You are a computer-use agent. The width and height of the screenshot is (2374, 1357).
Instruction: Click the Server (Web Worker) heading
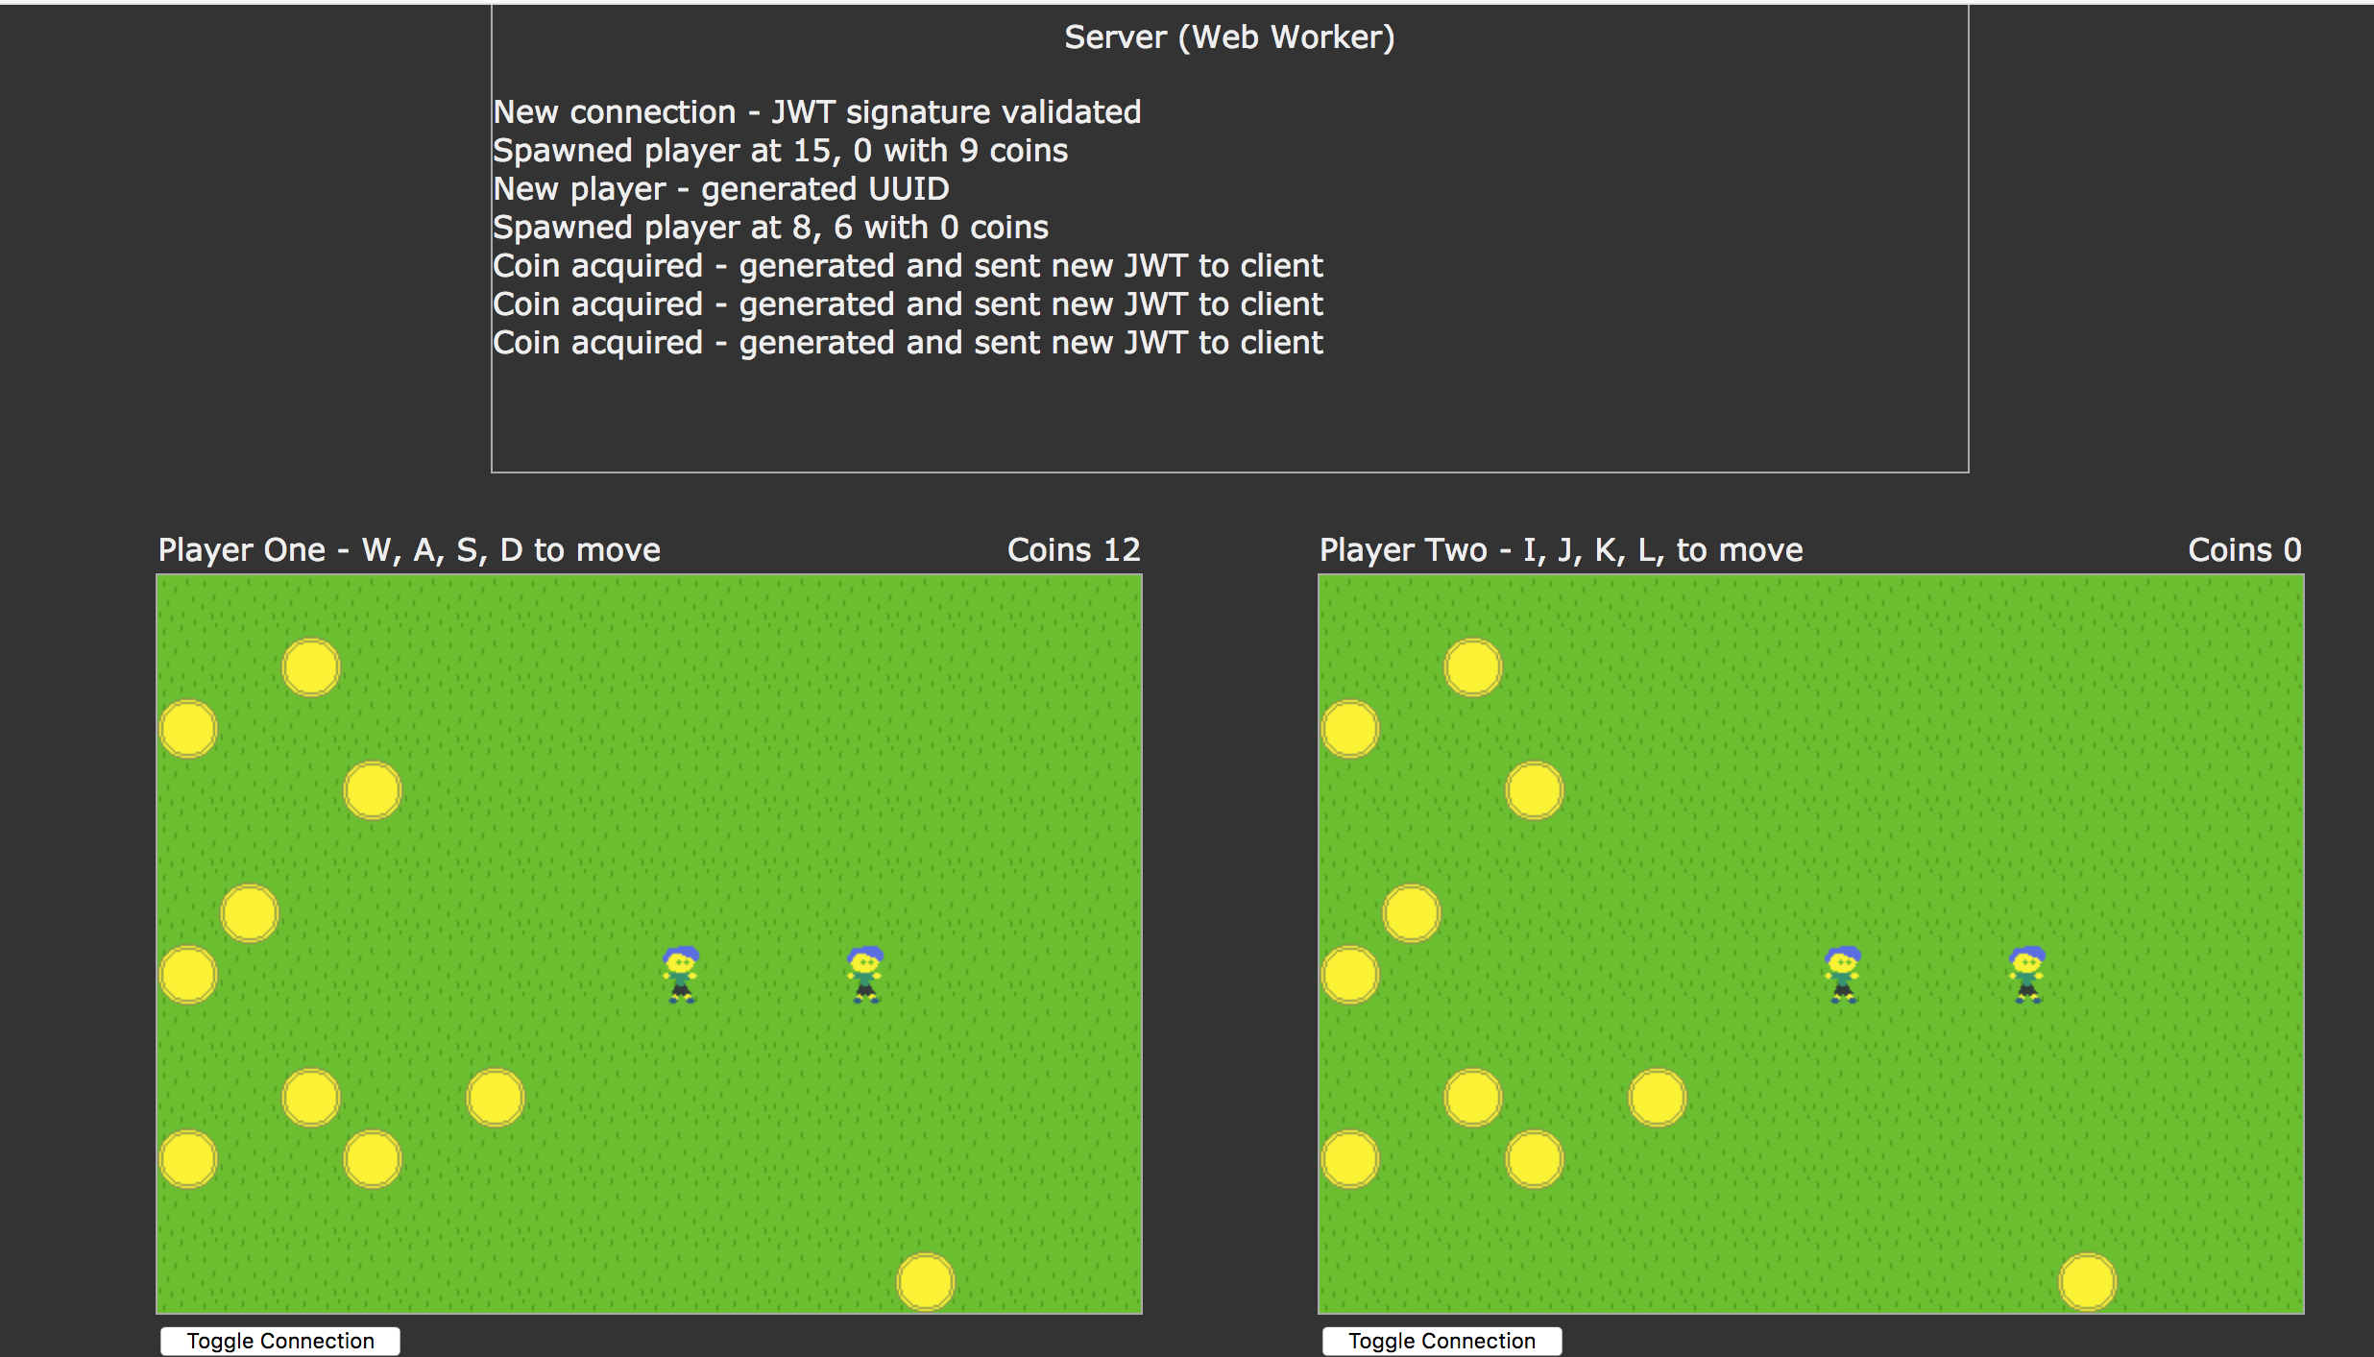pyautogui.click(x=1229, y=37)
